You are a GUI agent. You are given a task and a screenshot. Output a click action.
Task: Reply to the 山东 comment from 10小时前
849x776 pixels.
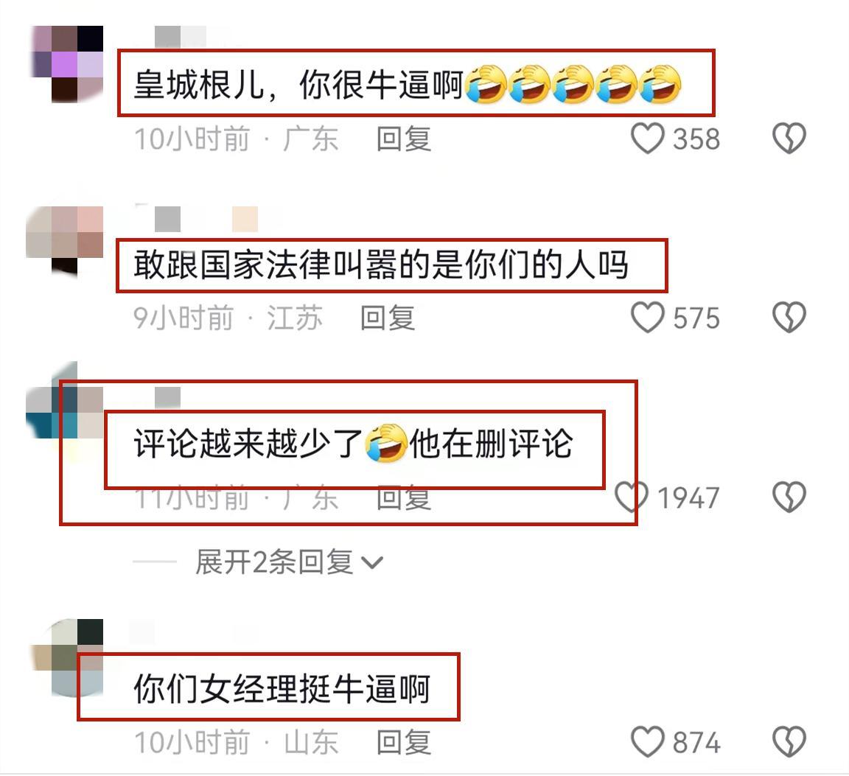404,742
